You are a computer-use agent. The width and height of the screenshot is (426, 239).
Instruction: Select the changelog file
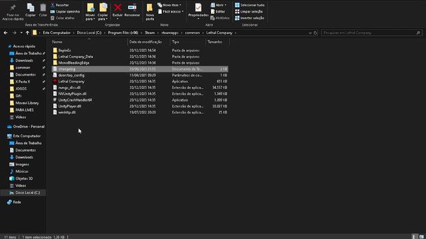(x=140, y=69)
